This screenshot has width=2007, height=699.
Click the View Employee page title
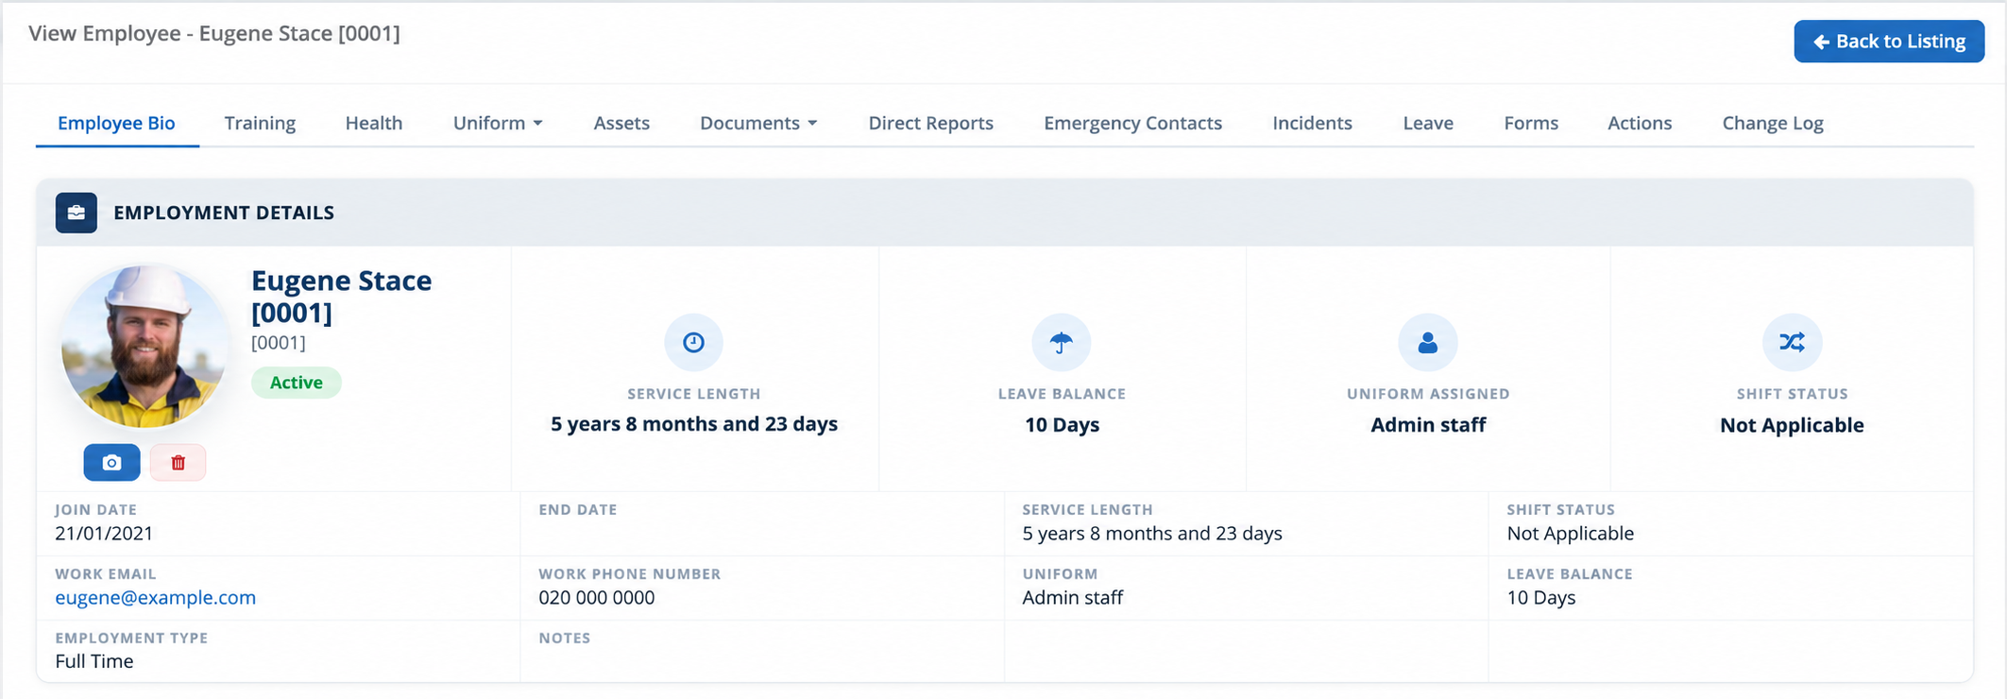(x=214, y=33)
